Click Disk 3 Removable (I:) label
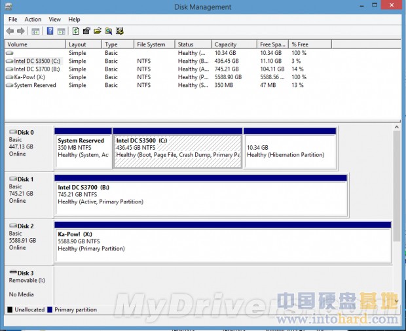 [27, 281]
